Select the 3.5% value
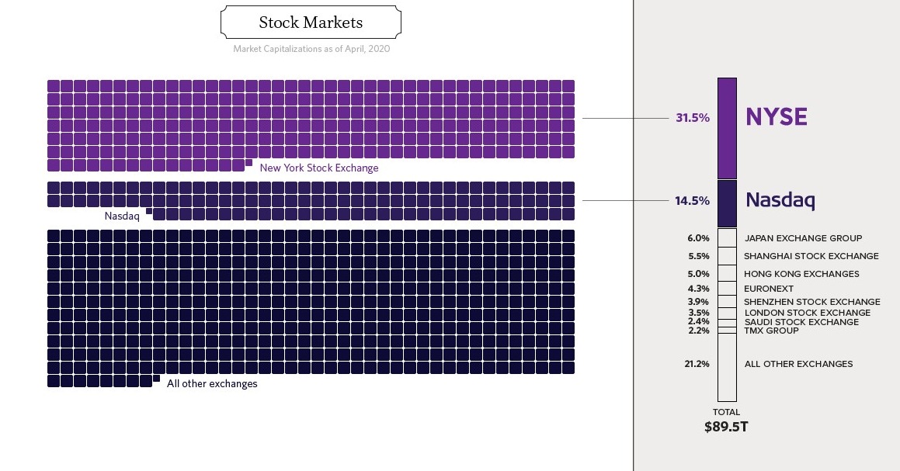Image resolution: width=900 pixels, height=471 pixels. pos(699,313)
